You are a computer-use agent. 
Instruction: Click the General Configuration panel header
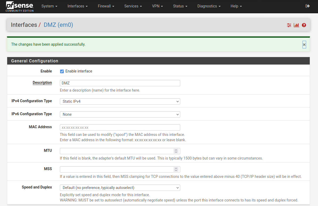tap(158, 61)
